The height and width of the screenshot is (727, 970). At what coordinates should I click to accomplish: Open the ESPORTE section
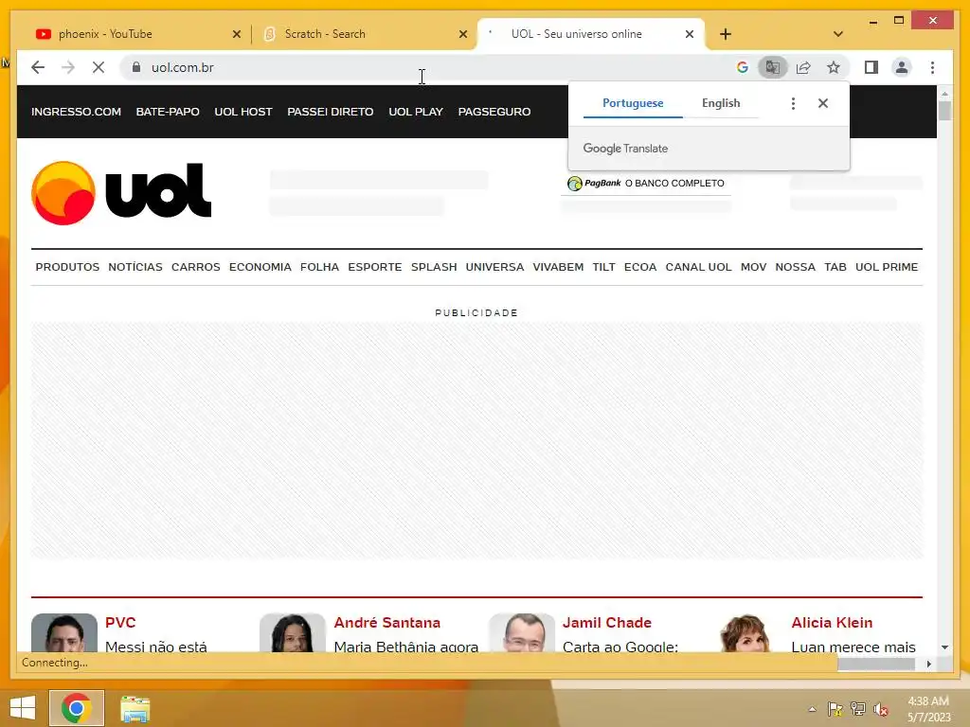pos(375,267)
